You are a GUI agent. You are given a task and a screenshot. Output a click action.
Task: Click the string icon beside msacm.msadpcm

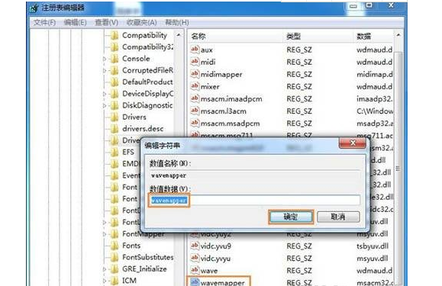pos(195,123)
